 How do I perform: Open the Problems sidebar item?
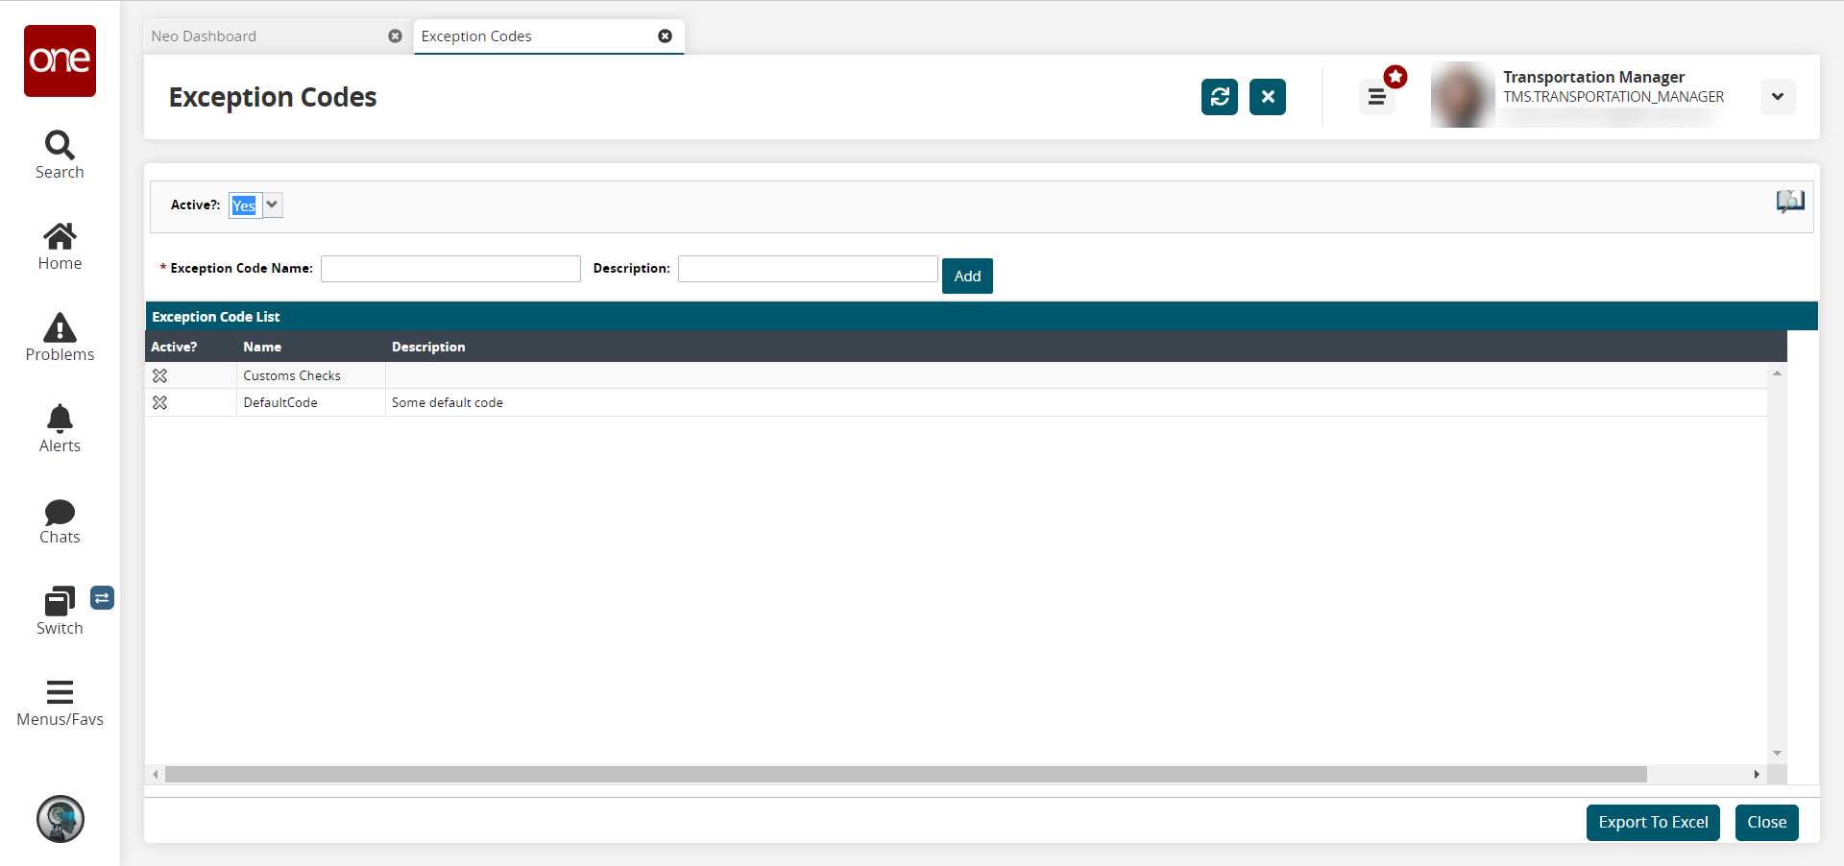click(x=60, y=338)
